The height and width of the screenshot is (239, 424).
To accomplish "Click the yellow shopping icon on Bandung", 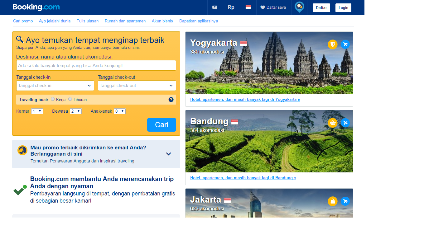I will [x=332, y=123].
